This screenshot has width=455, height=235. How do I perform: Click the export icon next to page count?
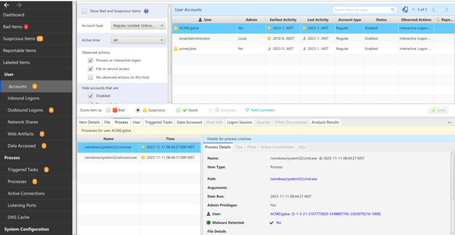(x=405, y=10)
